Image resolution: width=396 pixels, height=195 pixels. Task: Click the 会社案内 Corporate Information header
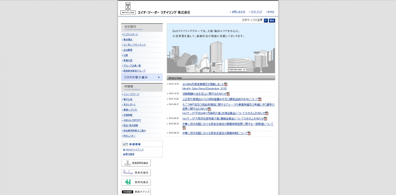142,28
